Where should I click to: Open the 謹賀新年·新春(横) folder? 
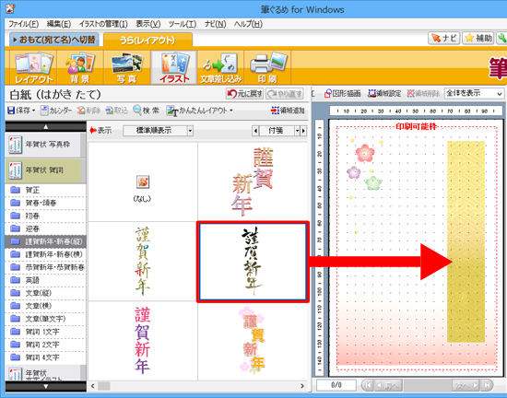45,254
